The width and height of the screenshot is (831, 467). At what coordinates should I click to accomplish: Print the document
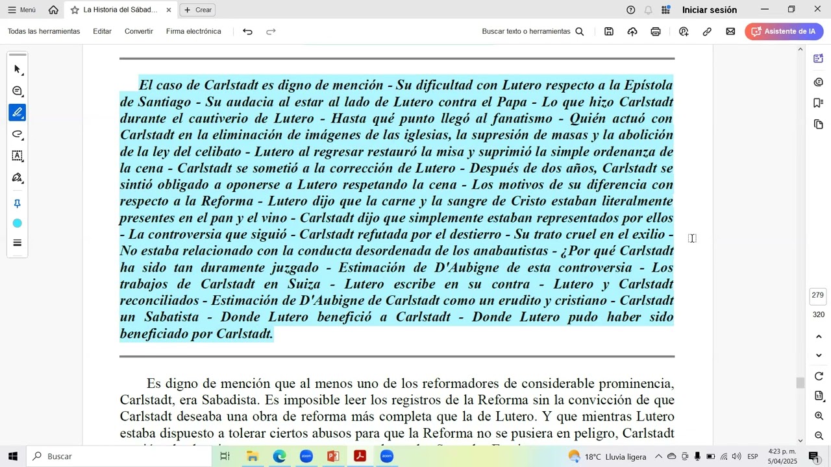656,31
